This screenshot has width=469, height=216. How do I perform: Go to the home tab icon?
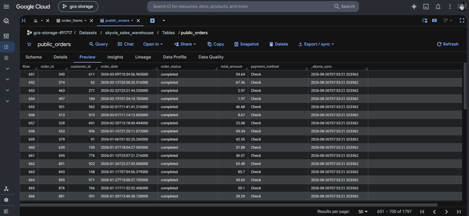pos(36,21)
